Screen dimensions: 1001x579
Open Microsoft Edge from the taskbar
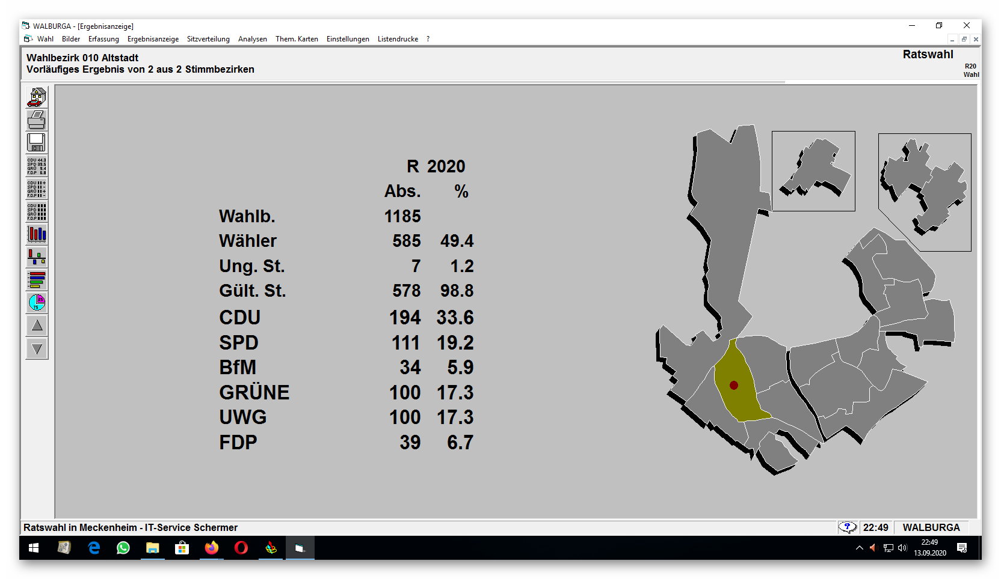tap(94, 548)
